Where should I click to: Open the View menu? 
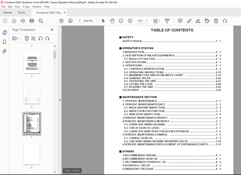17,7
